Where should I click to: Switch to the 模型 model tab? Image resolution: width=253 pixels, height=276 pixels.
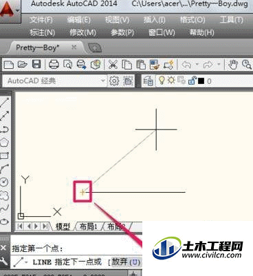63,226
